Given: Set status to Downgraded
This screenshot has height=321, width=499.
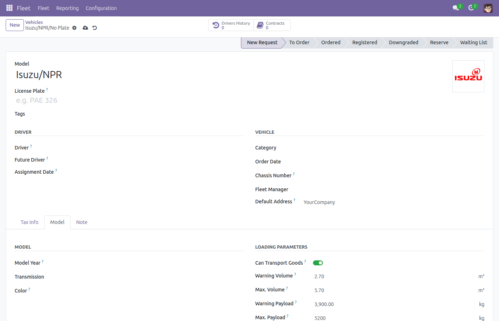Looking at the screenshot, I should (403, 42).
